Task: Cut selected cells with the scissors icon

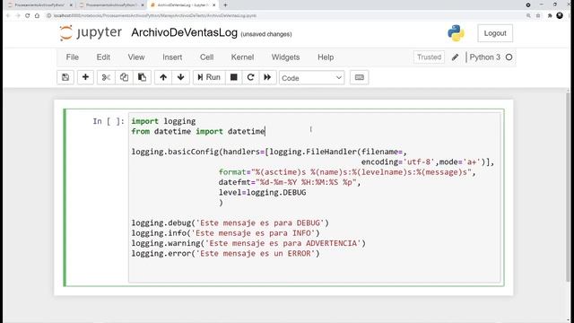Action: 106,77
